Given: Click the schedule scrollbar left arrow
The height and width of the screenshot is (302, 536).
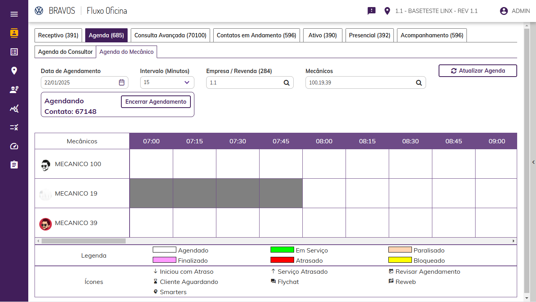Looking at the screenshot, I should click(x=38, y=241).
